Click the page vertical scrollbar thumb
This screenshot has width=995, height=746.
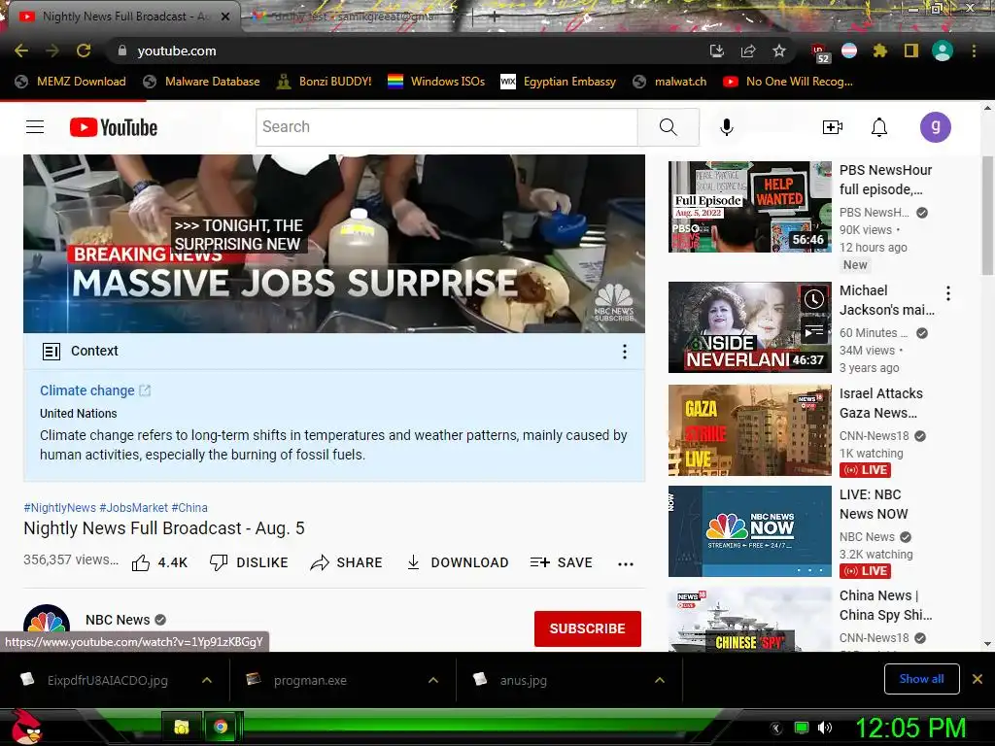click(987, 215)
